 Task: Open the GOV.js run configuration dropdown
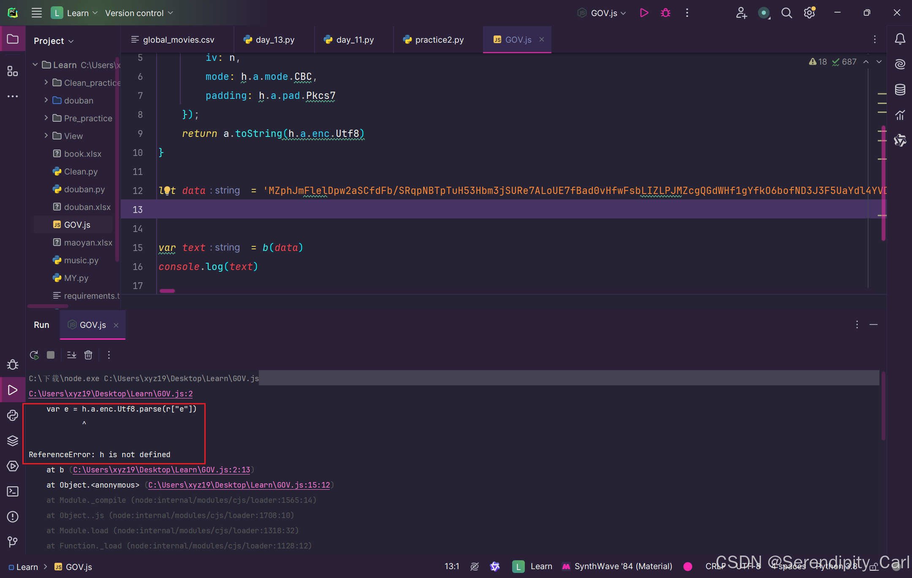tap(601, 13)
